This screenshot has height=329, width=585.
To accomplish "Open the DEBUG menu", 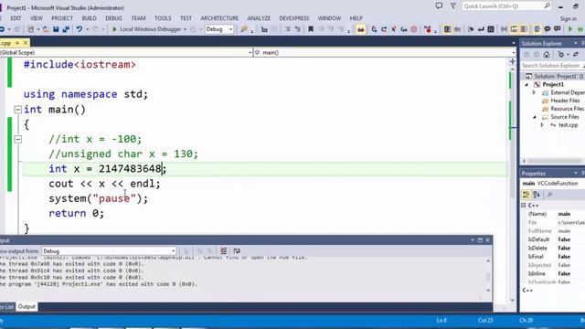I will coord(113,18).
